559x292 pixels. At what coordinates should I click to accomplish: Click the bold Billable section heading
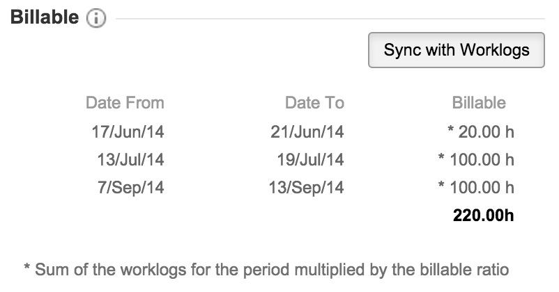[x=44, y=18]
